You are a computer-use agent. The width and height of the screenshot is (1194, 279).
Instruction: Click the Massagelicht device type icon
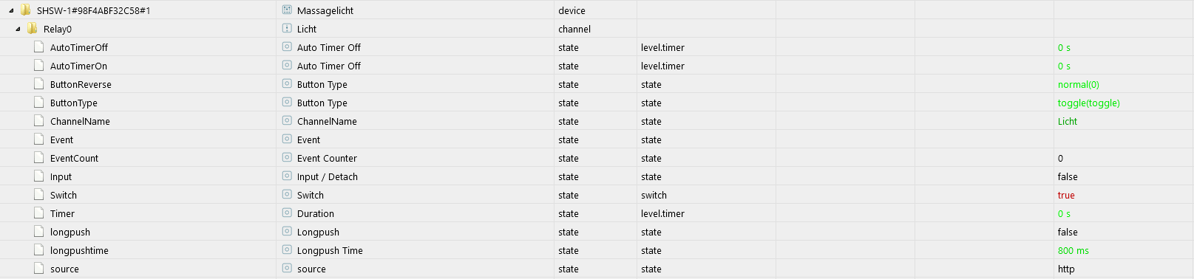(287, 10)
